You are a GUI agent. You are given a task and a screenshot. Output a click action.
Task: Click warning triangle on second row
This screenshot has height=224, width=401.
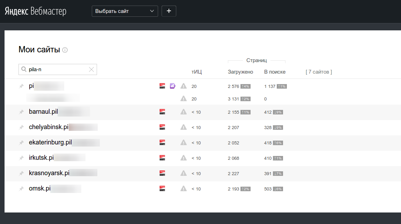pos(184,99)
